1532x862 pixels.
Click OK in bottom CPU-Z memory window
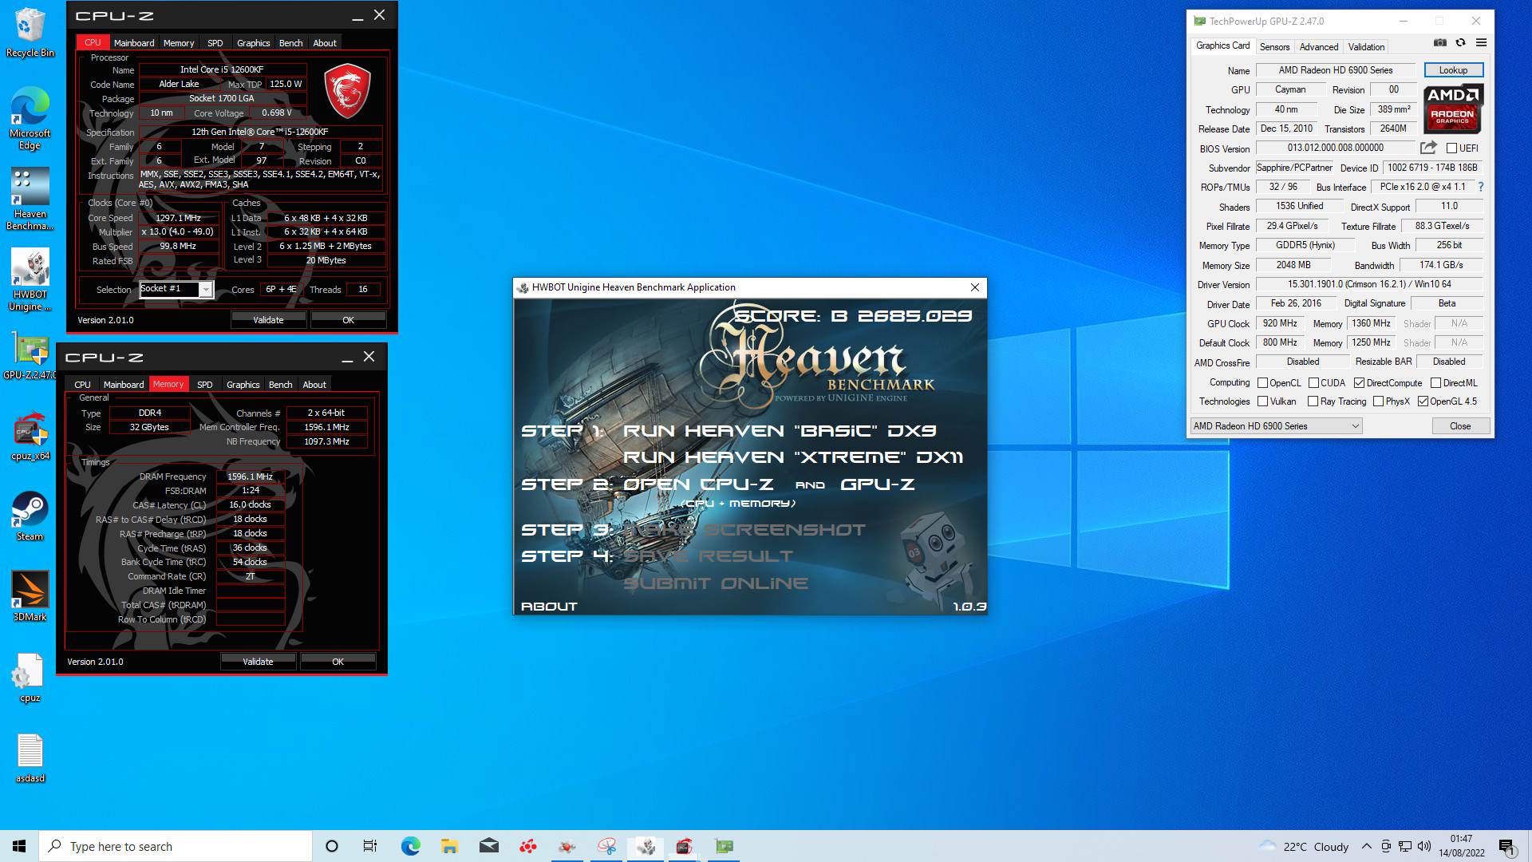[x=338, y=662]
